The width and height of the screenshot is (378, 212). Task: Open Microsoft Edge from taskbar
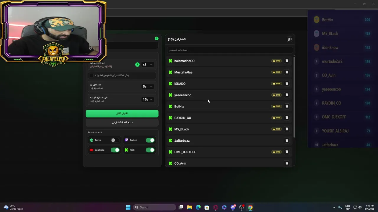[x=198, y=207]
